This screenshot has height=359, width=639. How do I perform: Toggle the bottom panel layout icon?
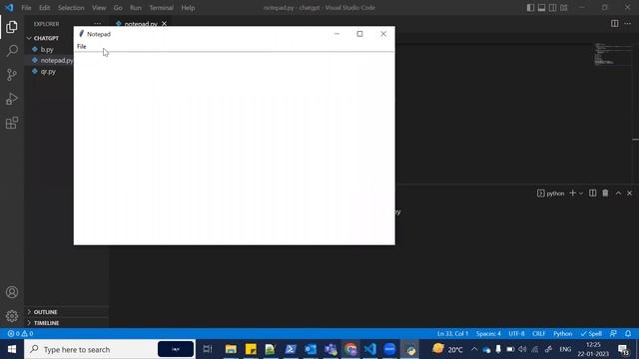[x=541, y=8]
